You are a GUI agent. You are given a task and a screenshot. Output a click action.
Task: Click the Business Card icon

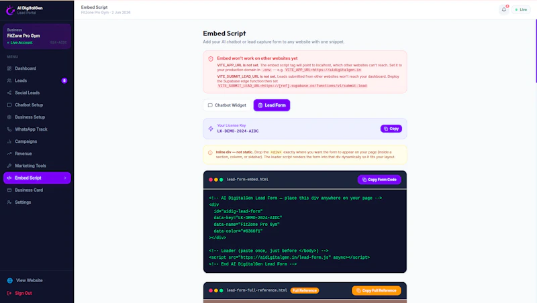9,190
